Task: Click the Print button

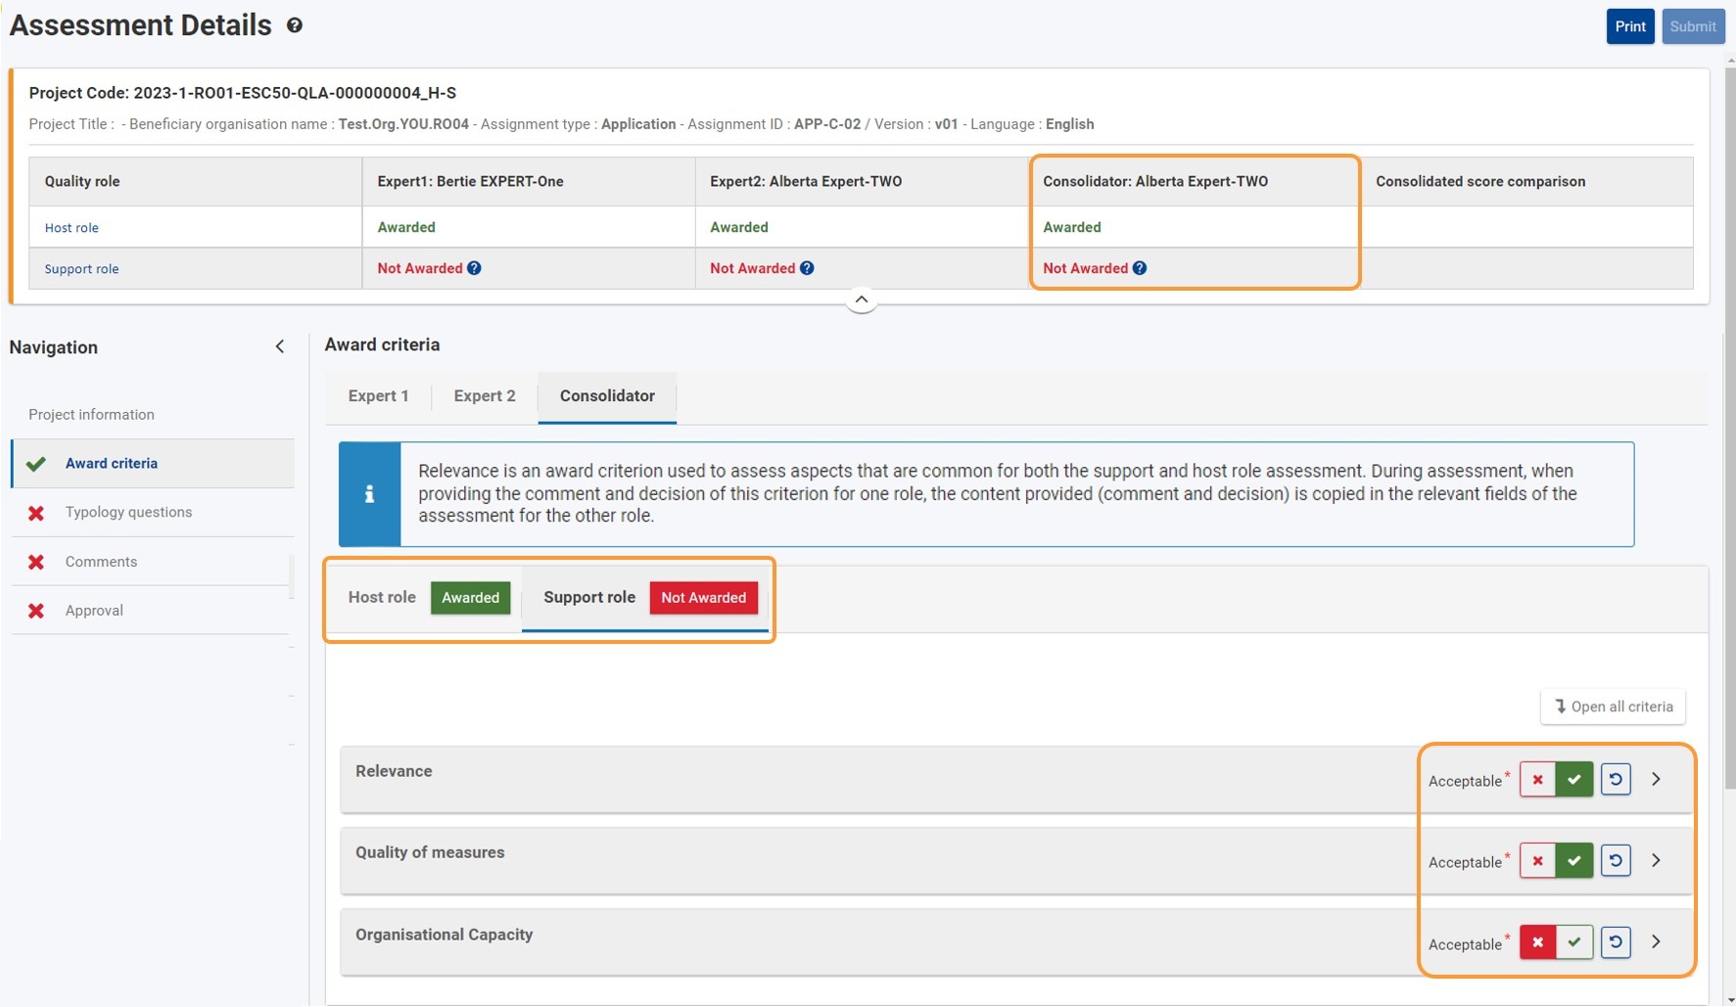Action: coord(1629,26)
